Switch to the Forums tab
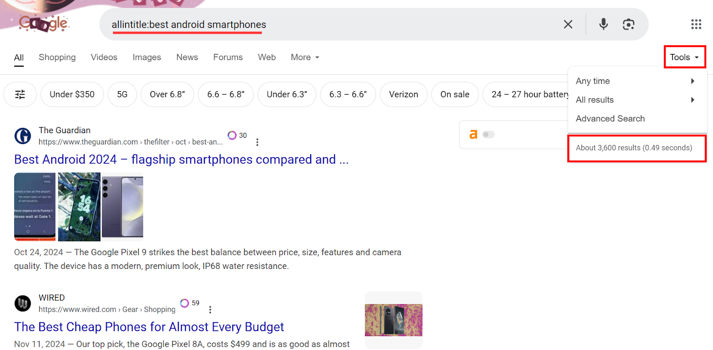Image resolution: width=713 pixels, height=350 pixels. pos(228,57)
